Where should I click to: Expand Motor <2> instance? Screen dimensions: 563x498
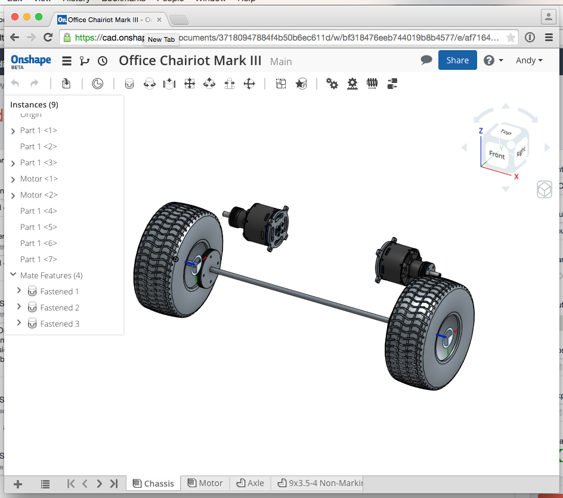pos(13,196)
